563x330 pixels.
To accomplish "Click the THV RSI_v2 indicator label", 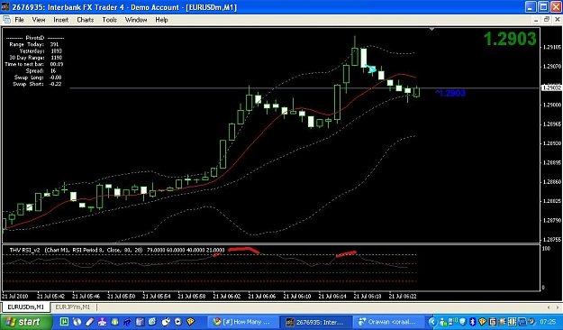I will pyautogui.click(x=25, y=250).
